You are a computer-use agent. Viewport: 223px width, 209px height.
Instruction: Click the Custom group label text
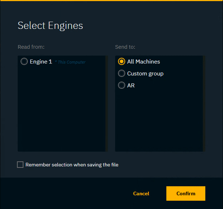(x=145, y=74)
